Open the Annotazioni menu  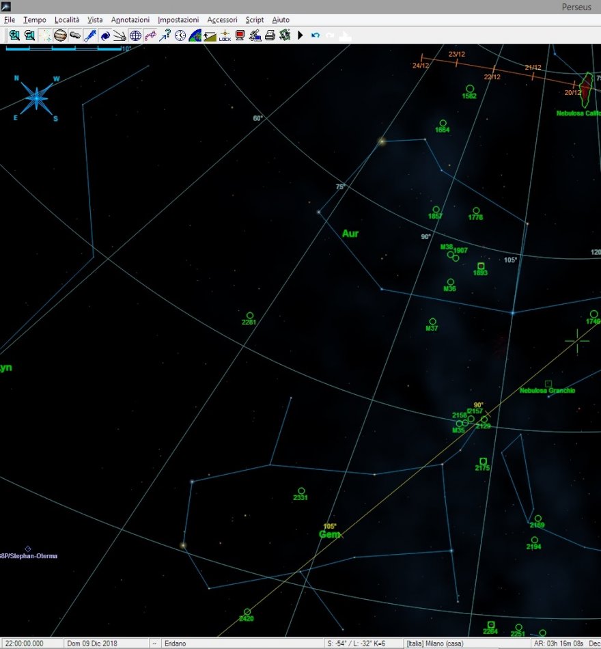pos(130,20)
